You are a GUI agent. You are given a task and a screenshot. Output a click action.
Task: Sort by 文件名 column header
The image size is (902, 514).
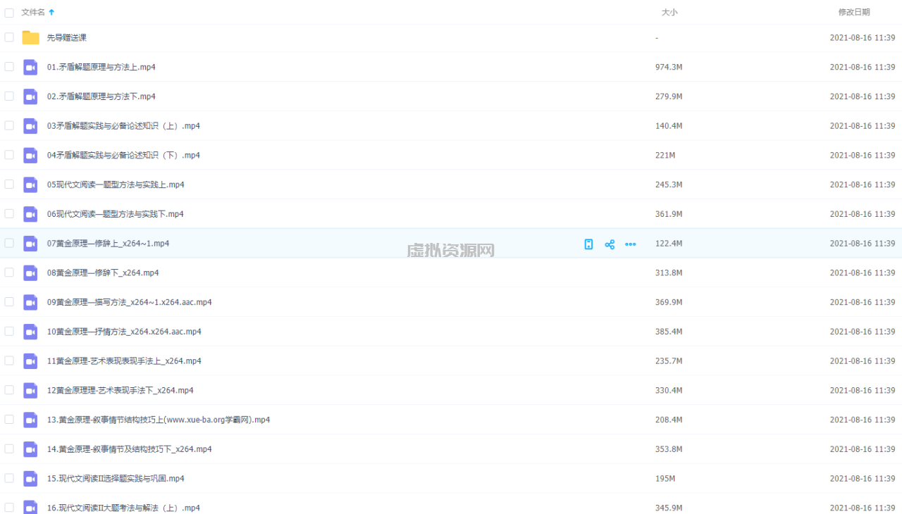33,12
